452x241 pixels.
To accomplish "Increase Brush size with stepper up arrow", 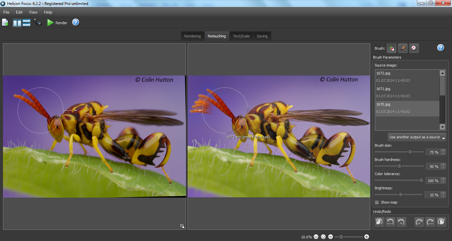I will pos(443,151).
